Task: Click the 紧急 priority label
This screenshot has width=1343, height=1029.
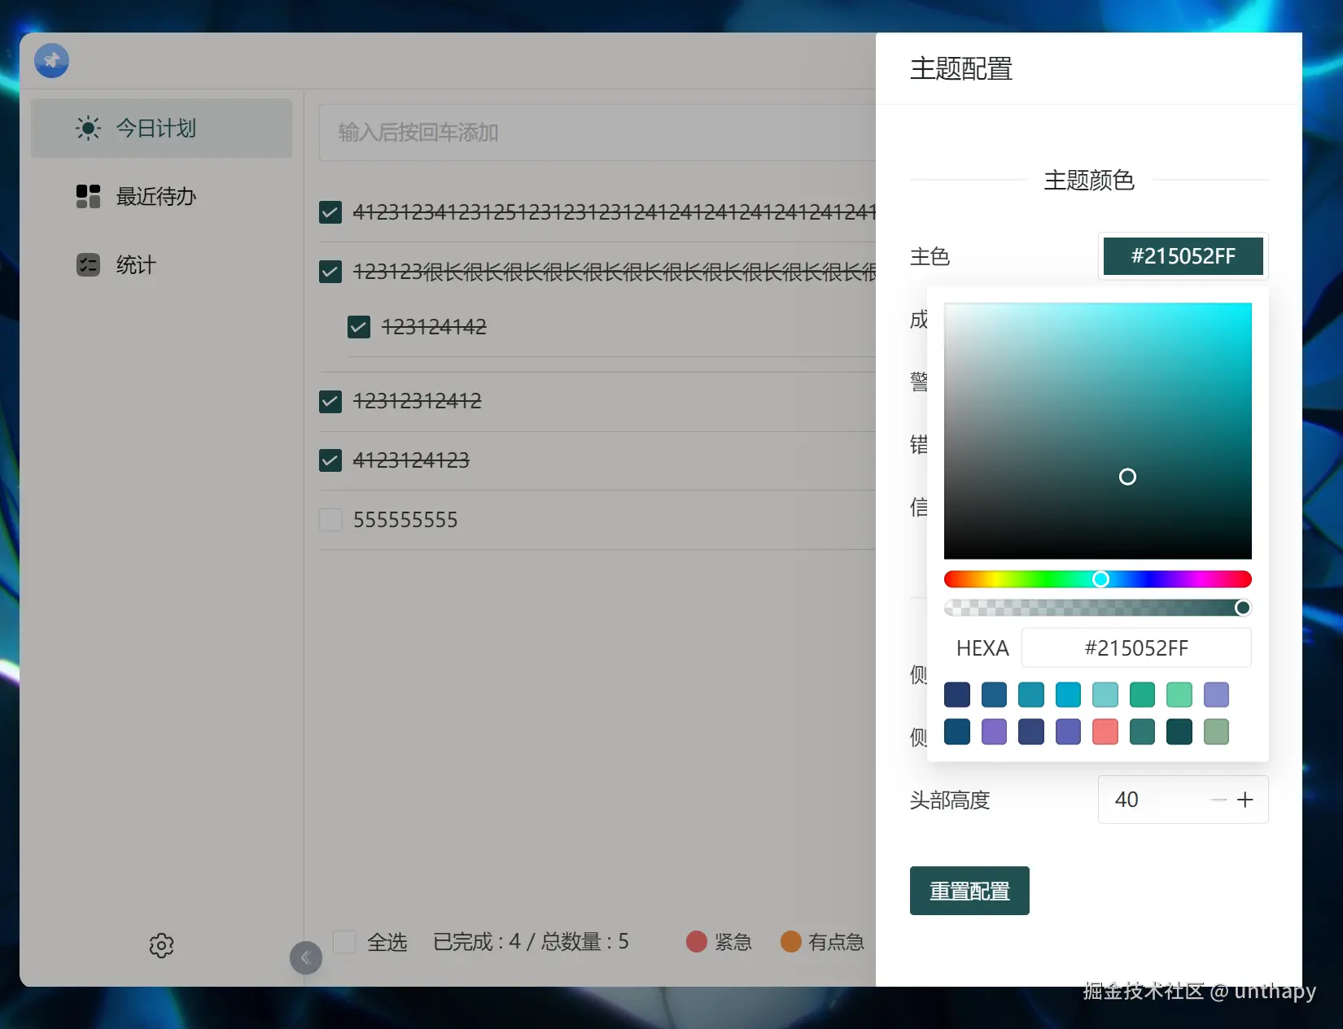Action: tap(733, 942)
